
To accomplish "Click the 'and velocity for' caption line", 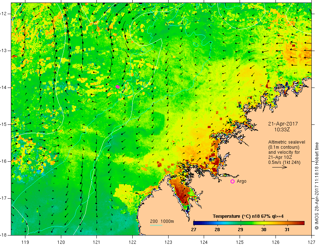I will coord(284,152).
